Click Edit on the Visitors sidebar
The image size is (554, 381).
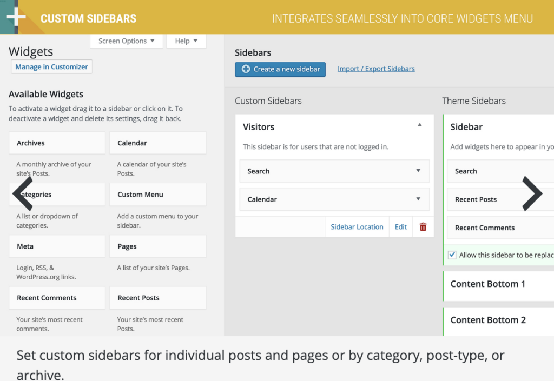point(401,227)
